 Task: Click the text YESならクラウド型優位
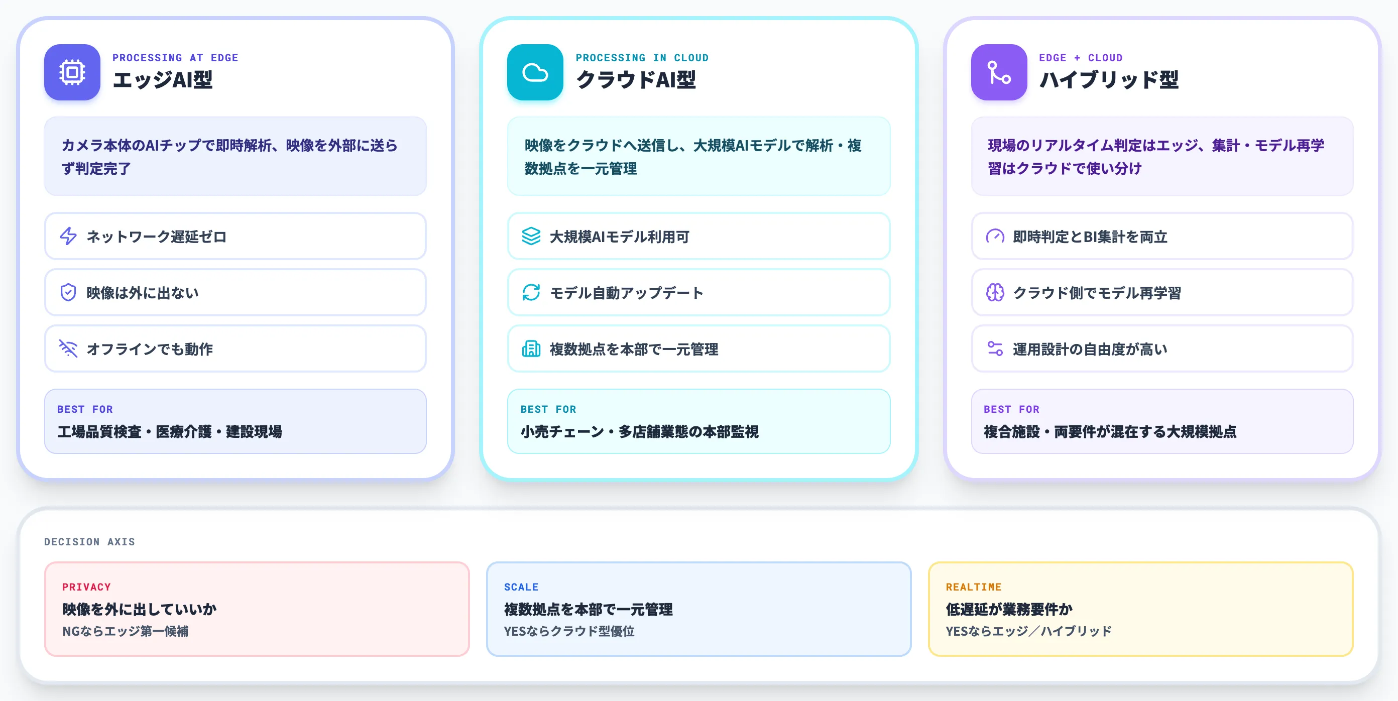(x=569, y=631)
